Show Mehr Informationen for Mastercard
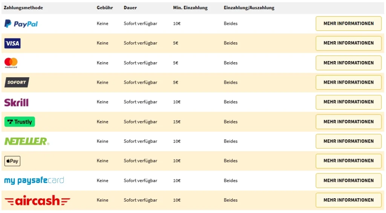The height and width of the screenshot is (213, 386). (x=348, y=63)
